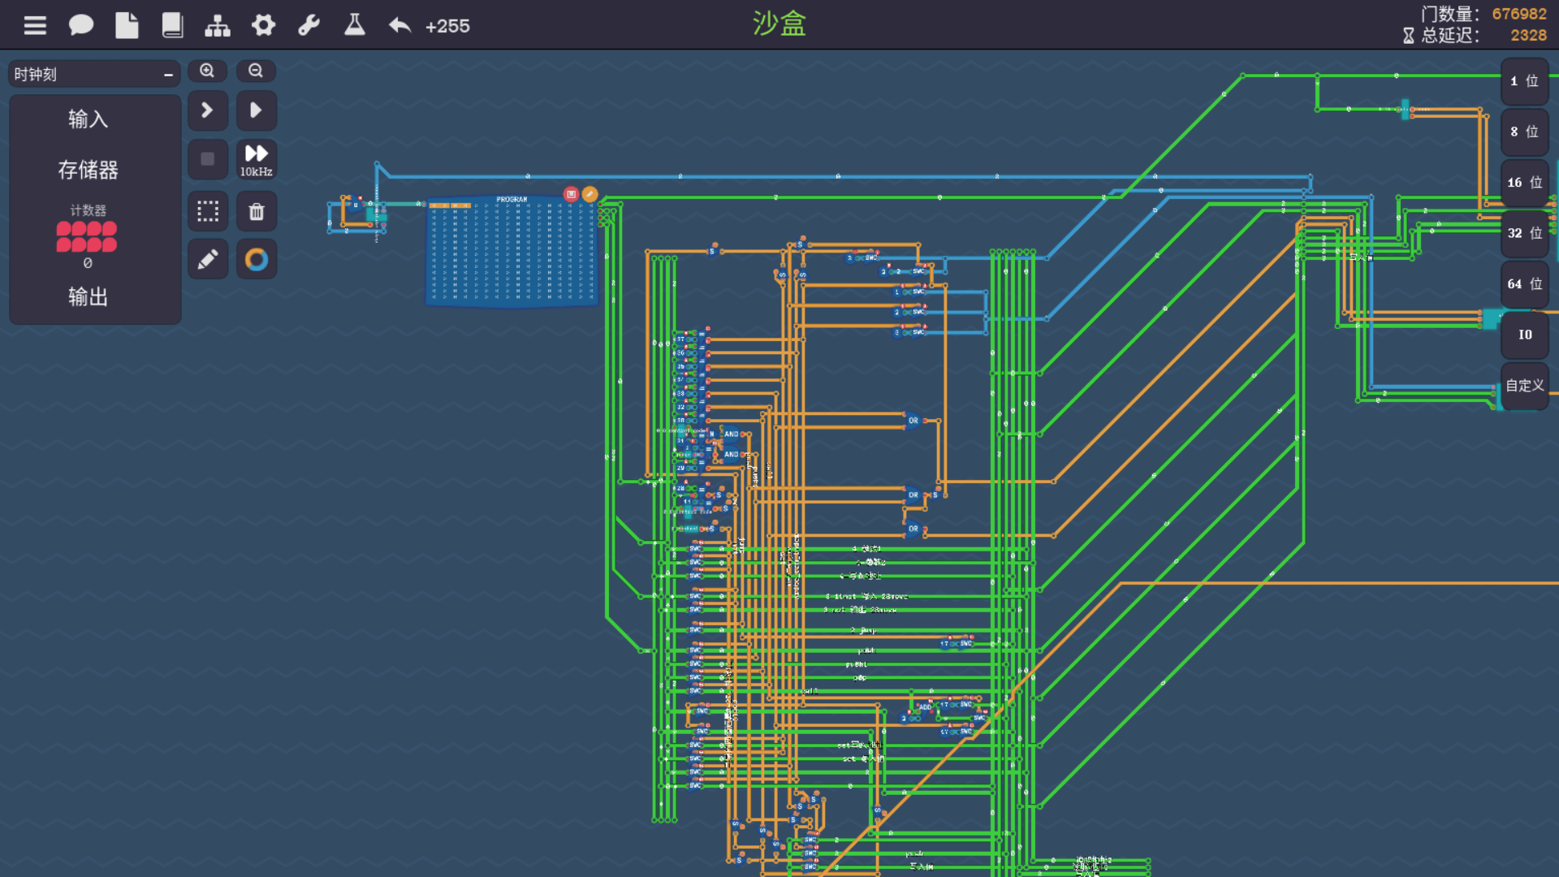Screen dimensions: 1559x877
Task: Select the 存储器 category
Action: coord(88,170)
